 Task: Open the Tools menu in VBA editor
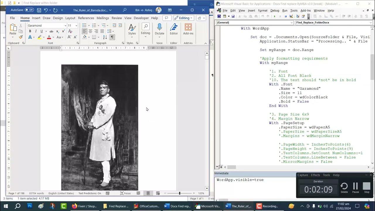294,11
